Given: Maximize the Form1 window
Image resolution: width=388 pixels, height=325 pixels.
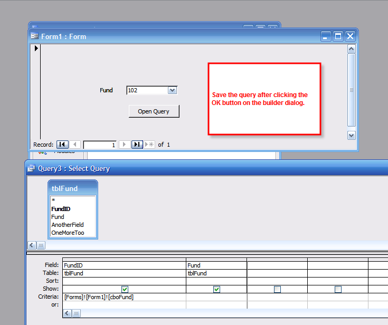Looking at the screenshot, I should (x=338, y=36).
